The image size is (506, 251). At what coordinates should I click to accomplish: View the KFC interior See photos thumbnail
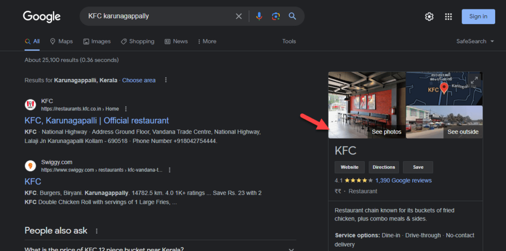pyautogui.click(x=367, y=105)
